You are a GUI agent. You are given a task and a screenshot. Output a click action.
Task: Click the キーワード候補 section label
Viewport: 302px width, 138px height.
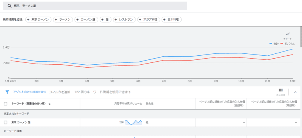(x=13, y=131)
